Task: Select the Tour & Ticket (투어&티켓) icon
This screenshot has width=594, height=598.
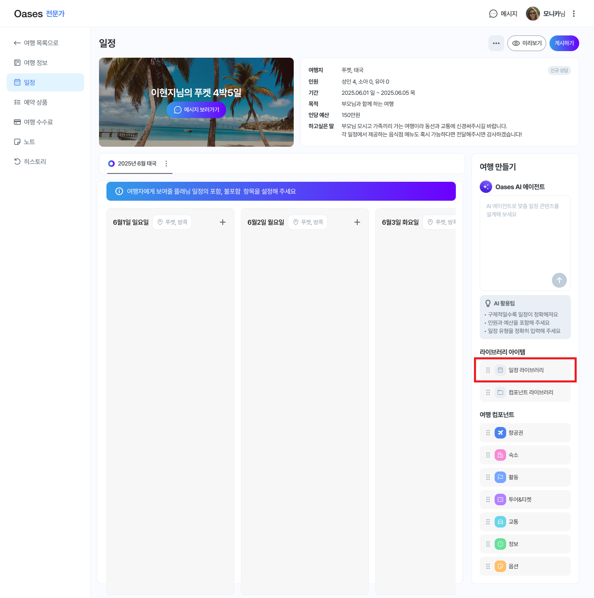Action: pos(500,500)
